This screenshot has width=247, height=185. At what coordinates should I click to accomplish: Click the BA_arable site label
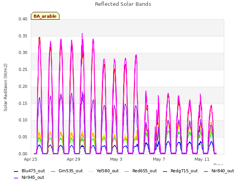[45, 16]
